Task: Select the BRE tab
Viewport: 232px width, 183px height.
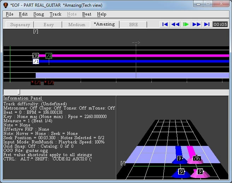Action: tap(134, 25)
